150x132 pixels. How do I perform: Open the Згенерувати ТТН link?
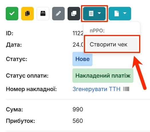tap(96, 89)
